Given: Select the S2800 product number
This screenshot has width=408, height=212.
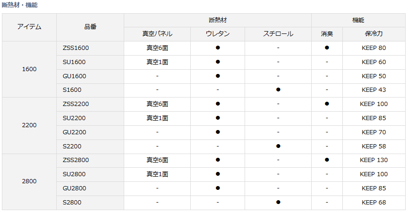Looking at the screenshot, I should [72, 203].
